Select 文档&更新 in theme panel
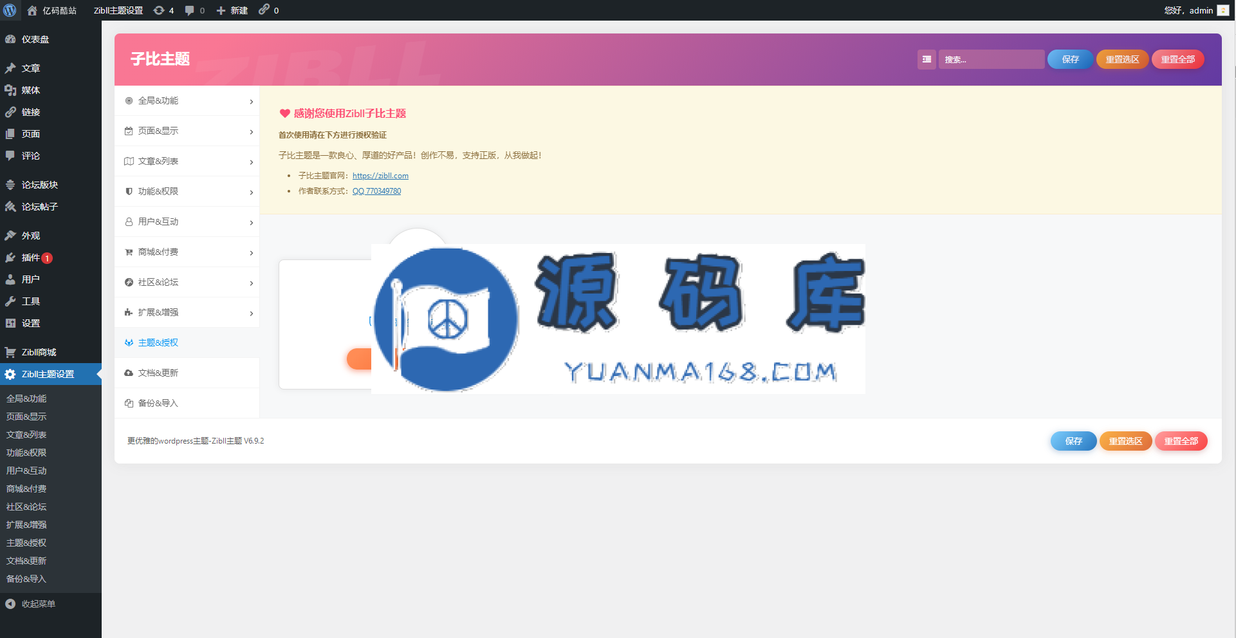This screenshot has height=638, width=1236. [x=187, y=373]
